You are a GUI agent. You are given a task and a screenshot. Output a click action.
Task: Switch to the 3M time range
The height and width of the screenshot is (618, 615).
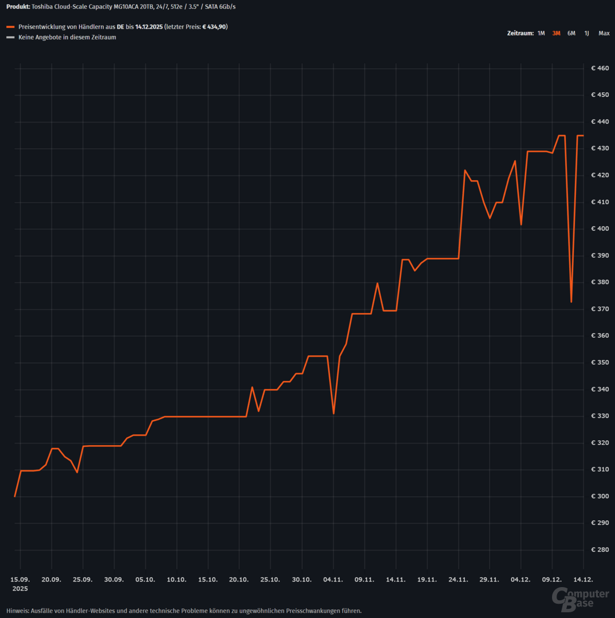[556, 33]
